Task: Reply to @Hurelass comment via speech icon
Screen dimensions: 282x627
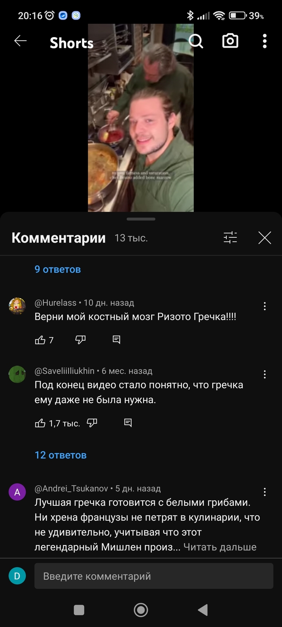Action: 116,340
